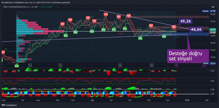
Task: Select the Buy label nearest the 44,66 callout
Action: [164, 37]
